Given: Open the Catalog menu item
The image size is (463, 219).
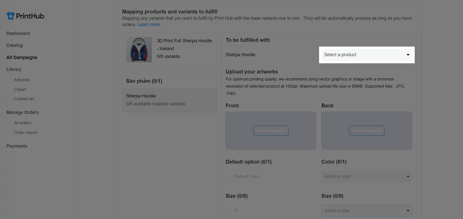Looking at the screenshot, I should 14,45.
